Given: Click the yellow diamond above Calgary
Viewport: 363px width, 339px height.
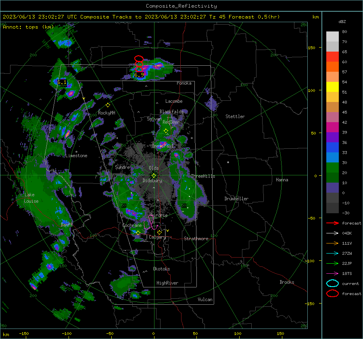Looking at the screenshot, I should 159,232.
